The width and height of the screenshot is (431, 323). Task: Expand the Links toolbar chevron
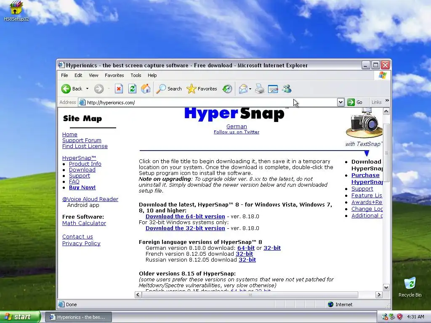point(387,101)
